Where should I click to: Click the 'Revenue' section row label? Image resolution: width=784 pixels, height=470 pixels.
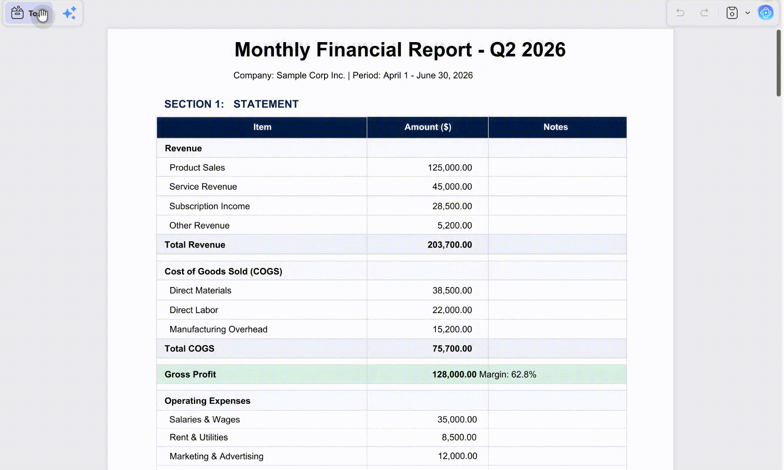pyautogui.click(x=183, y=148)
